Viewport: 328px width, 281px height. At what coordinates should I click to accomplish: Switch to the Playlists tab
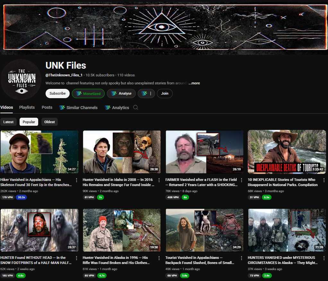(27, 107)
